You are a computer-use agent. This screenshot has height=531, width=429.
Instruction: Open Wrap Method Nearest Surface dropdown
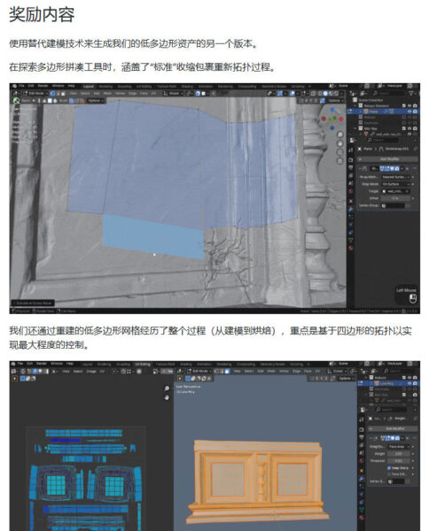click(396, 177)
